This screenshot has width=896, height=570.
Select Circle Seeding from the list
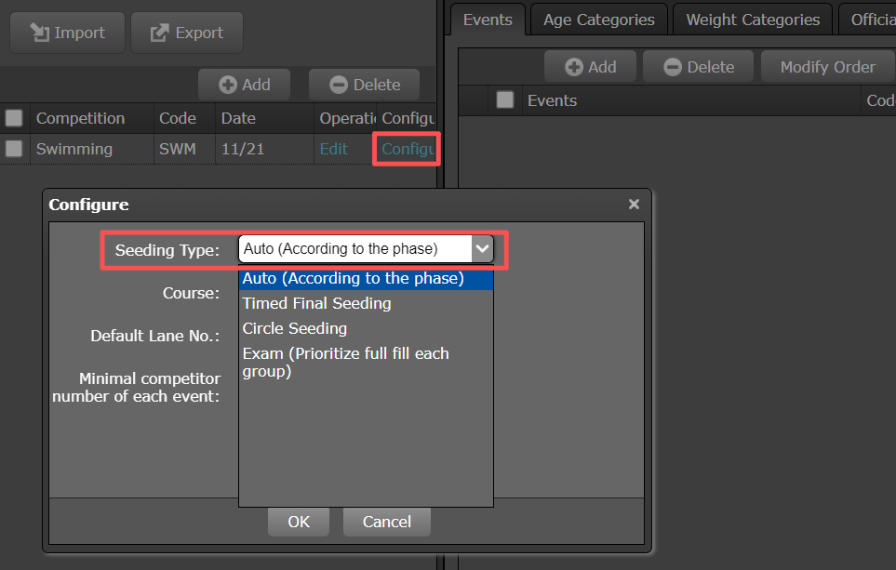[294, 328]
